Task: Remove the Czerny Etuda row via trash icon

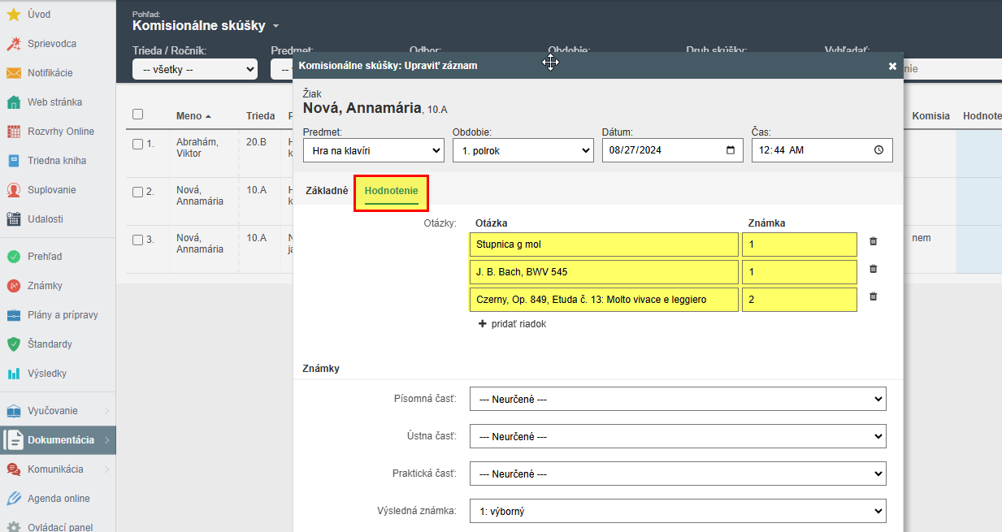Action: tap(873, 296)
